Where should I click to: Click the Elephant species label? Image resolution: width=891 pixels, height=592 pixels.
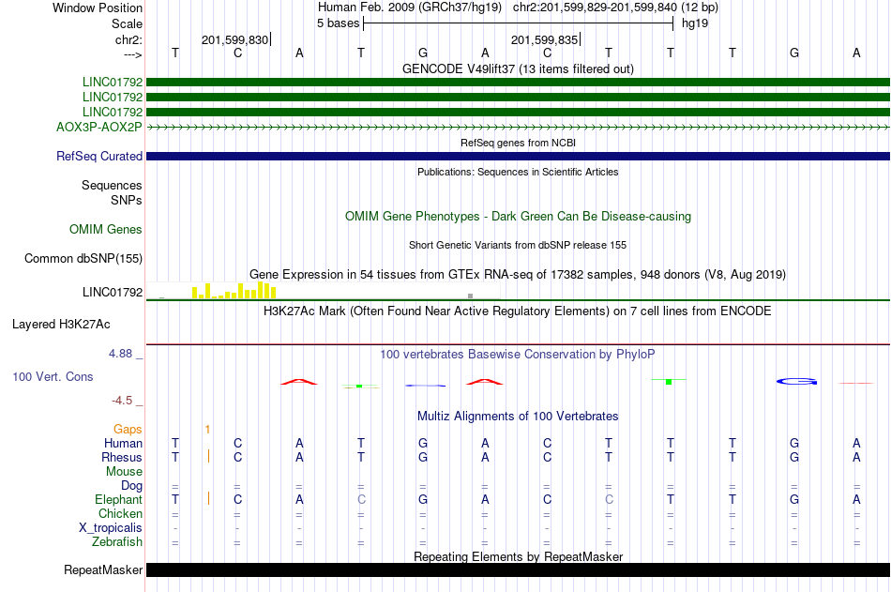[x=118, y=499]
